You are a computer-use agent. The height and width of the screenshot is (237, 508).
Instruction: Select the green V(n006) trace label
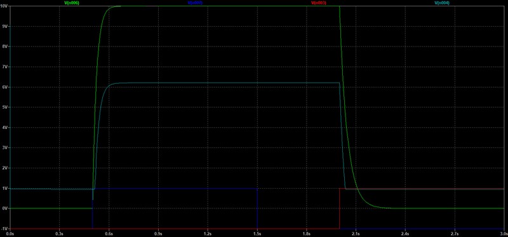click(72, 3)
